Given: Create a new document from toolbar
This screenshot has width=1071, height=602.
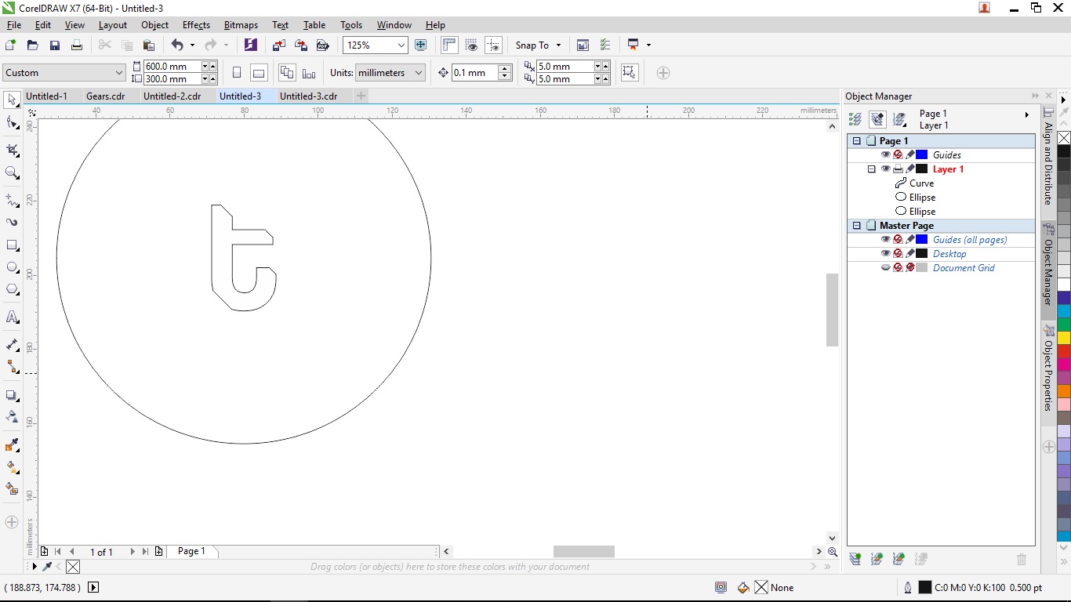Looking at the screenshot, I should coord(11,45).
